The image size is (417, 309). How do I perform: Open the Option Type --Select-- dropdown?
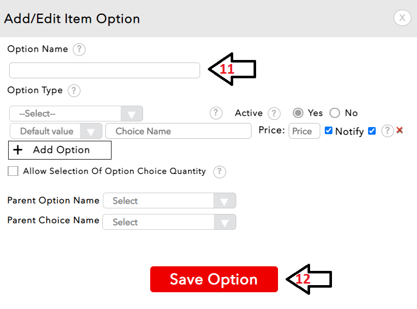pos(76,114)
